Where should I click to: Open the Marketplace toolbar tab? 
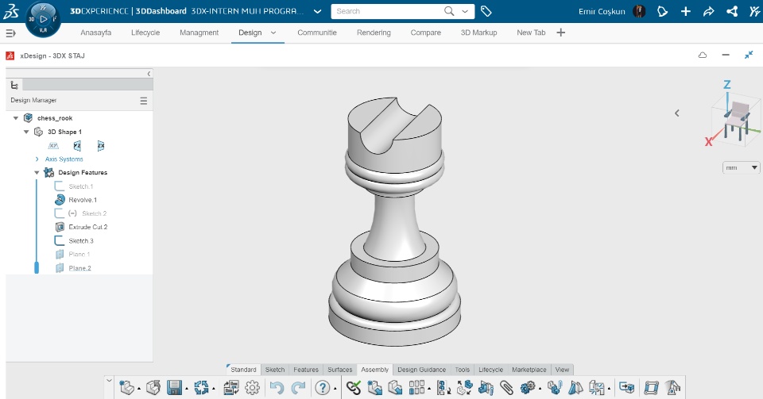click(x=529, y=370)
